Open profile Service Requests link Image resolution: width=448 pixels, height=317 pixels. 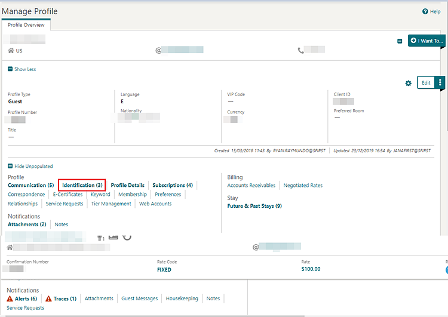coord(65,204)
